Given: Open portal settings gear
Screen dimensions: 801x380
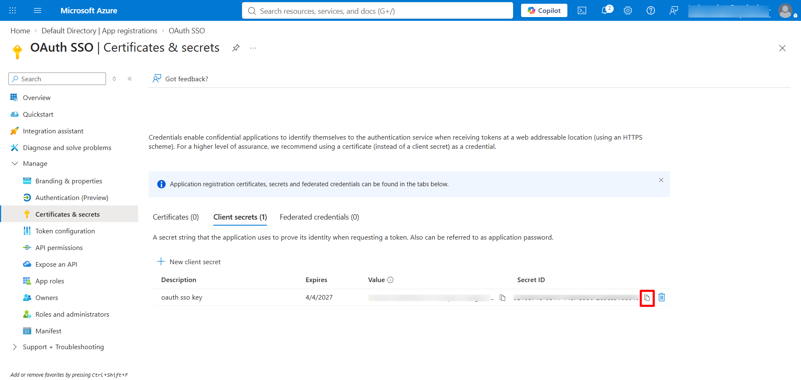Looking at the screenshot, I should coord(628,10).
